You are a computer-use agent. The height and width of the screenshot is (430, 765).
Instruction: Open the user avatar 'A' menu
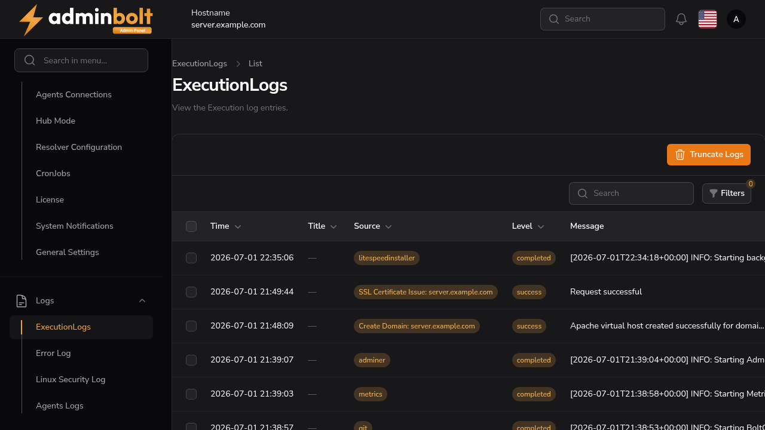(736, 19)
